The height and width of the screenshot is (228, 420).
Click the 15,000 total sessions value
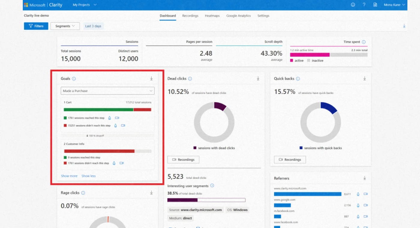(x=71, y=59)
